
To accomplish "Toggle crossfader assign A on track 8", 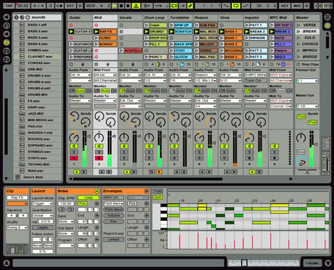I will [252, 172].
